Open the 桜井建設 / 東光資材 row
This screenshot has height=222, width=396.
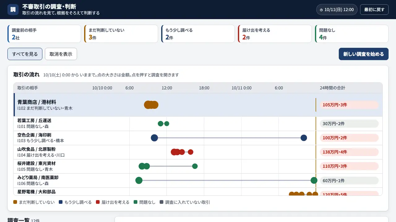(x=198, y=166)
